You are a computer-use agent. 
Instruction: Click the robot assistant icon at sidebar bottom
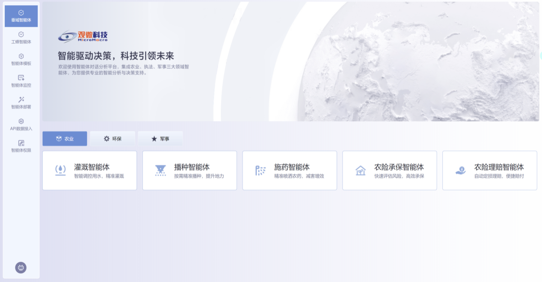click(x=21, y=267)
